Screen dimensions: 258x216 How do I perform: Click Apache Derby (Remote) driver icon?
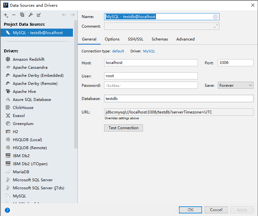click(x=8, y=83)
